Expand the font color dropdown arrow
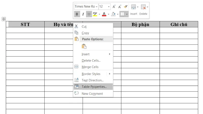 pos(108,14)
